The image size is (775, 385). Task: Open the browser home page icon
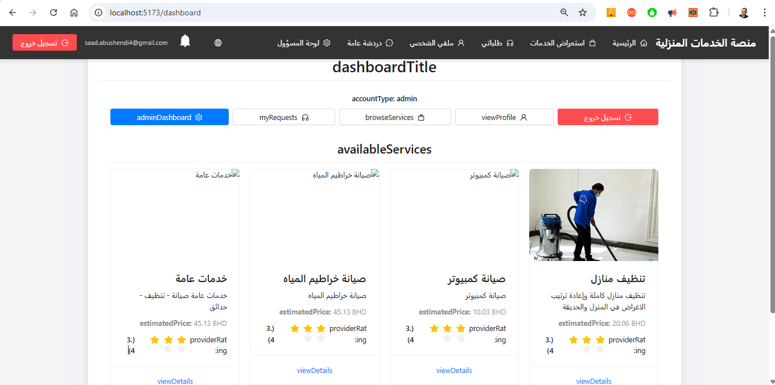pos(74,13)
